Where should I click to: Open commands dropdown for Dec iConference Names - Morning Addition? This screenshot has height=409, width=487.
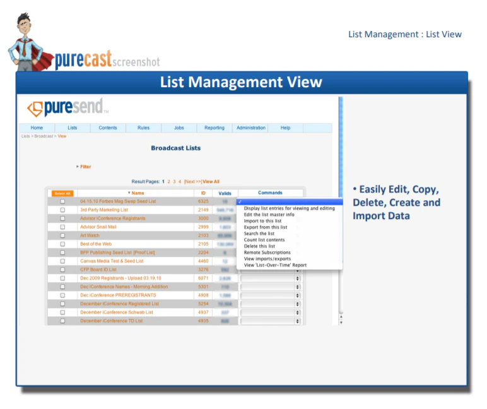[271, 287]
